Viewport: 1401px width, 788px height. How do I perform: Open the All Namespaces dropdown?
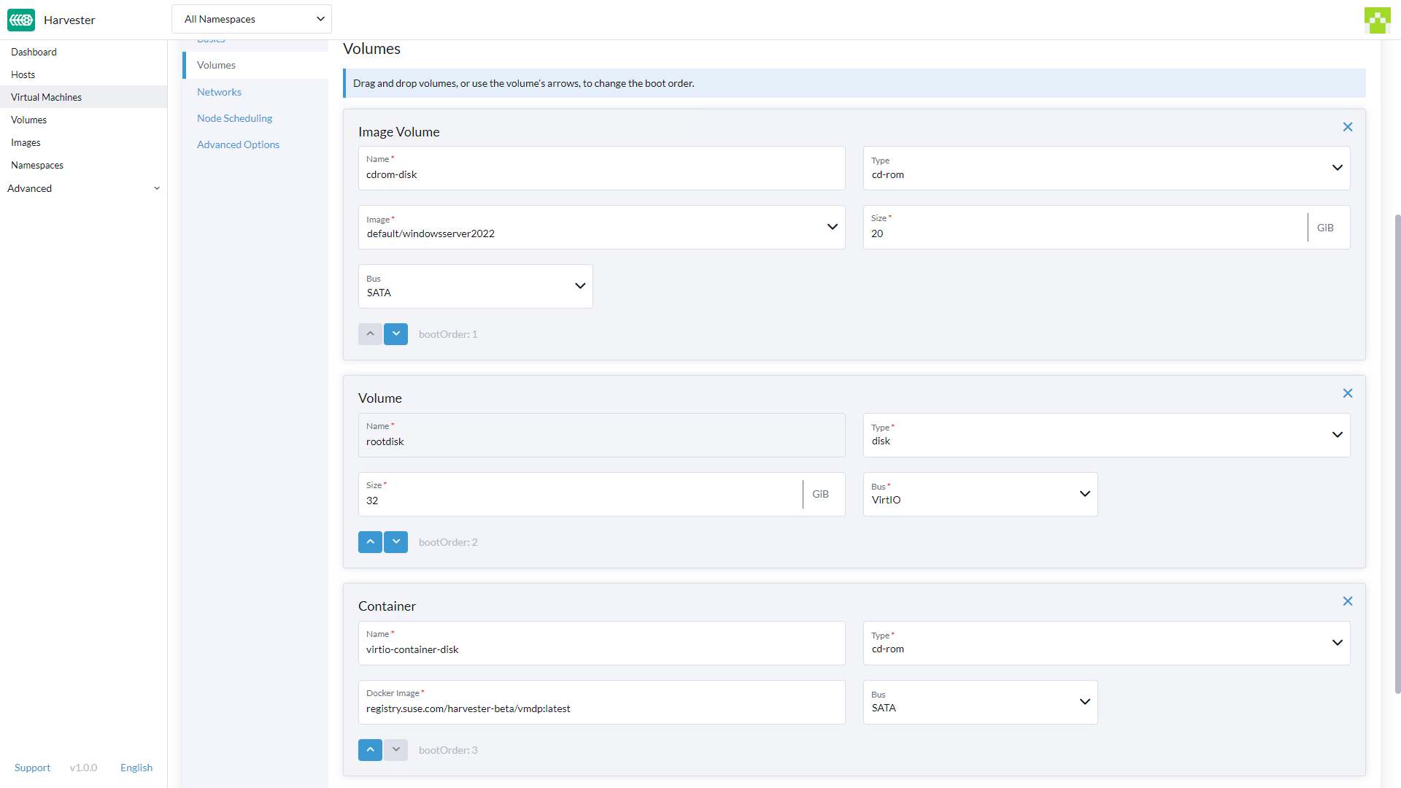(251, 18)
